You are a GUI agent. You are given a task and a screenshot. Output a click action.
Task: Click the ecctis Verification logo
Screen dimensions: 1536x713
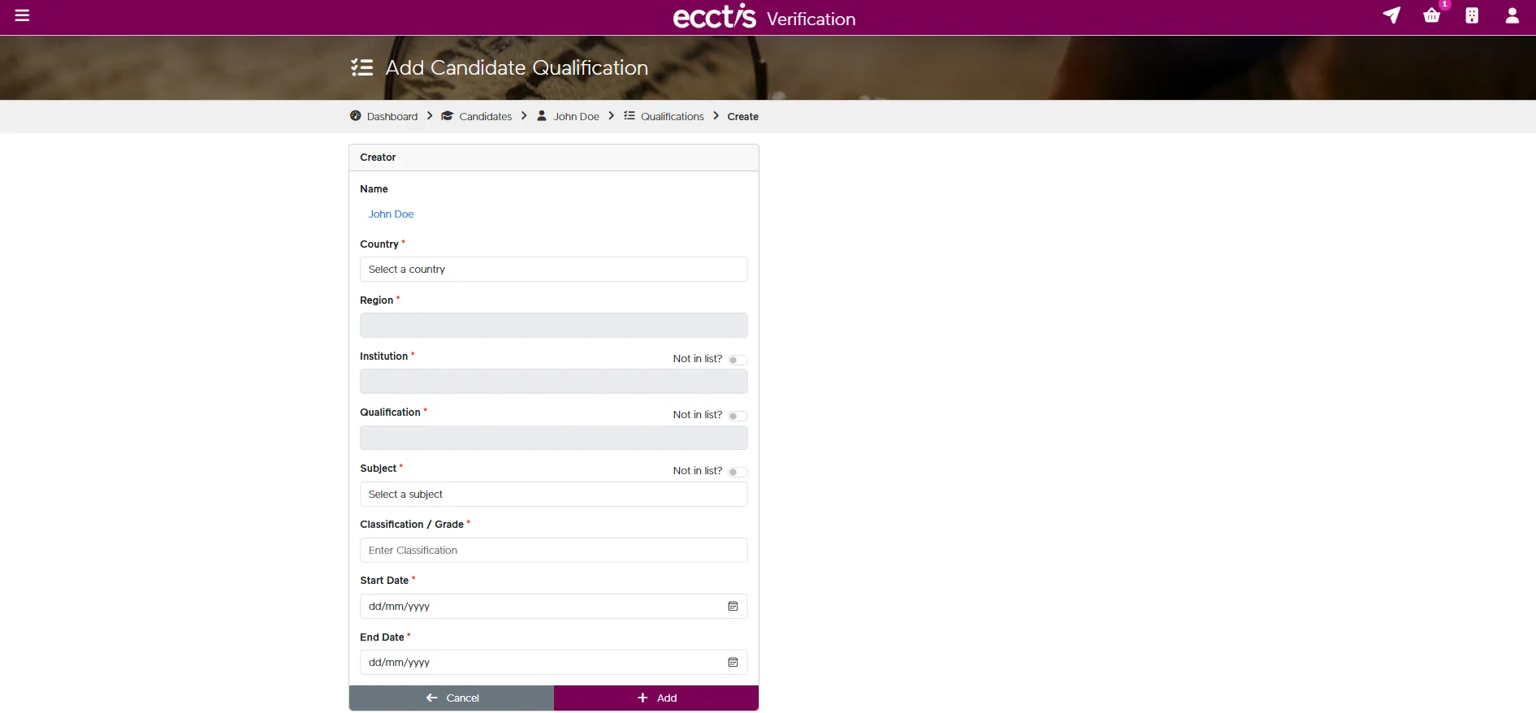coord(764,17)
